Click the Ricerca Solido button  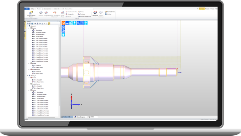click(110, 12)
